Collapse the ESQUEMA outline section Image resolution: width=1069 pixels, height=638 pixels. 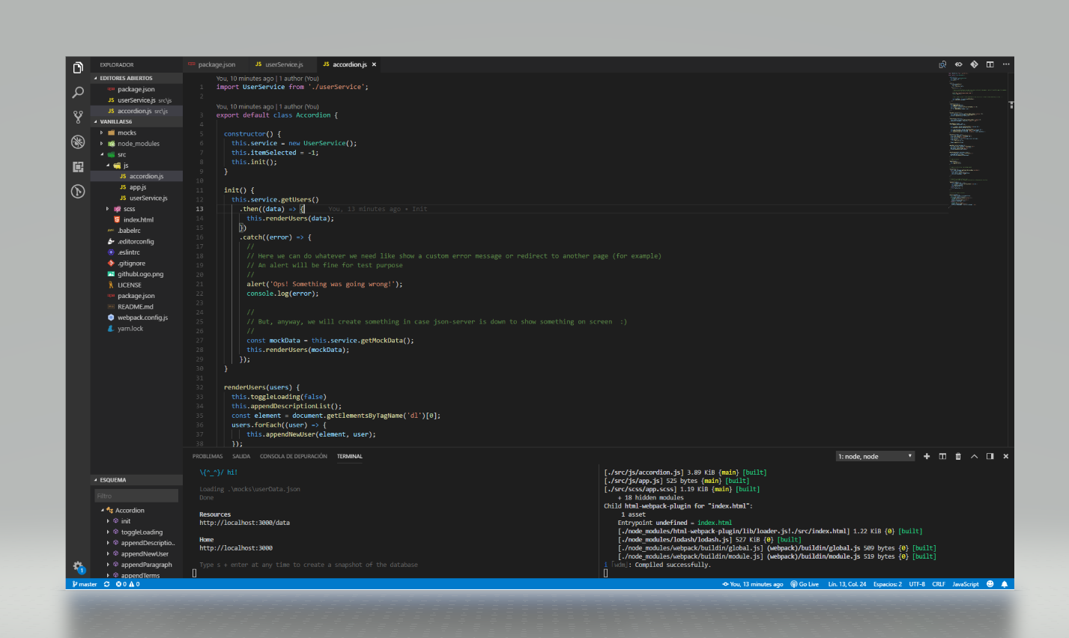click(137, 480)
